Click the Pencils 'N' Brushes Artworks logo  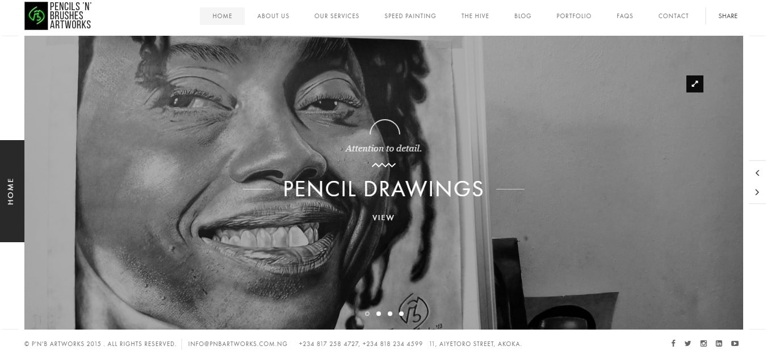coord(58,16)
